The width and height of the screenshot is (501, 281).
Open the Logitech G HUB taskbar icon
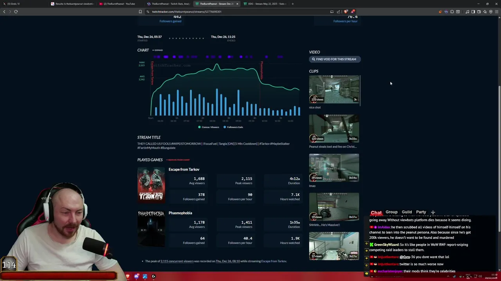point(153,276)
